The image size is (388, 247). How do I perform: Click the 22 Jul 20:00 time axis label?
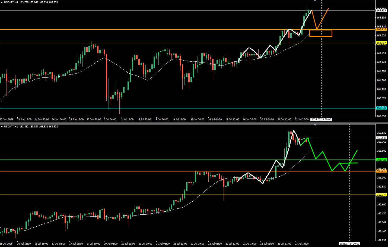[x=302, y=120]
